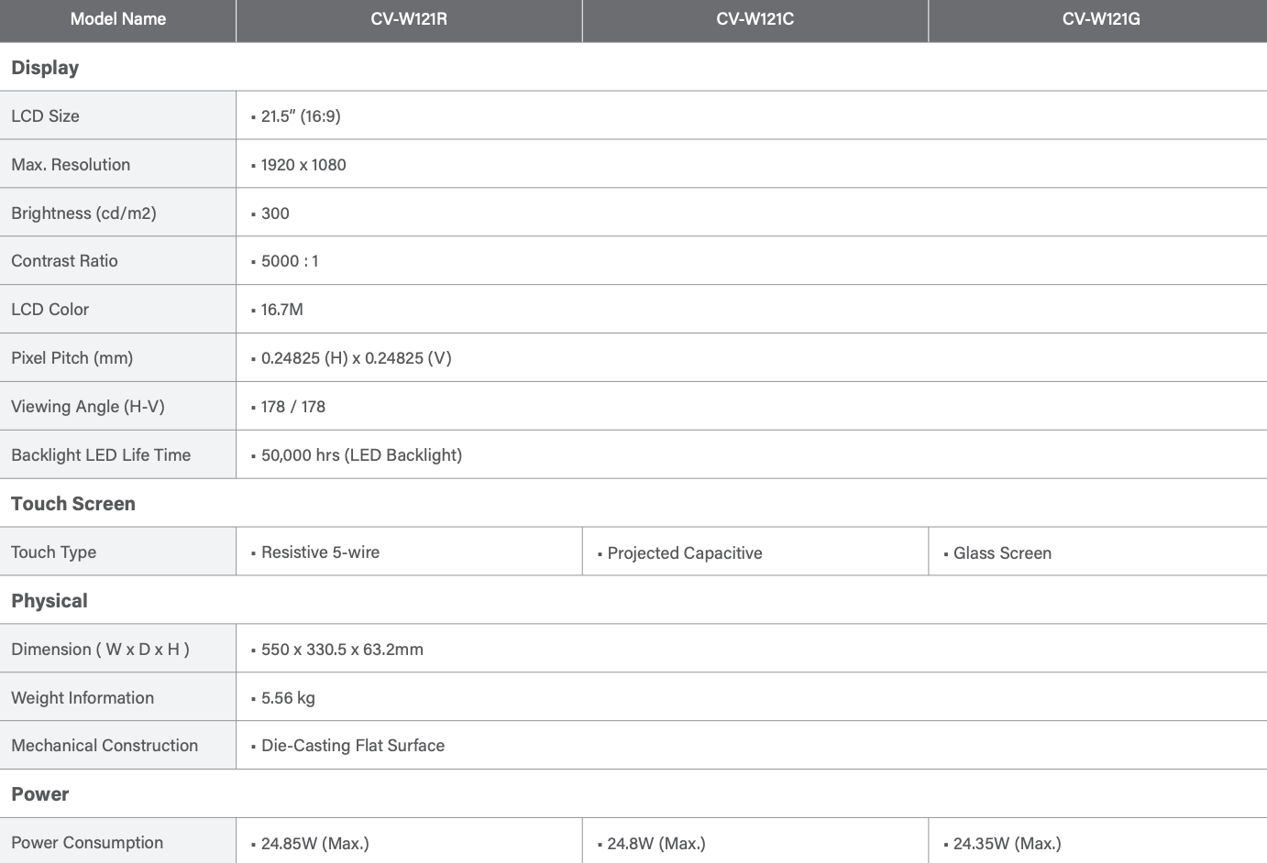Click the 5.56 kg value
The height and width of the screenshot is (863, 1267).
[288, 698]
